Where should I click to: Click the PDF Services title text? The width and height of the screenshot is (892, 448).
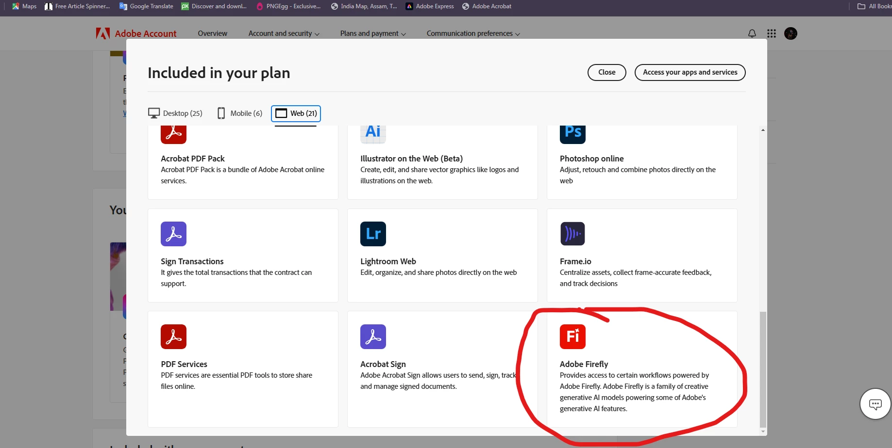(184, 364)
